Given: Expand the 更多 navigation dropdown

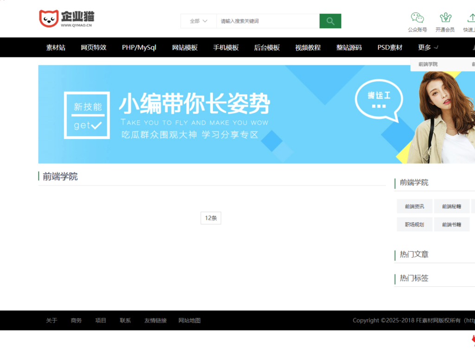Looking at the screenshot, I should coord(425,47).
